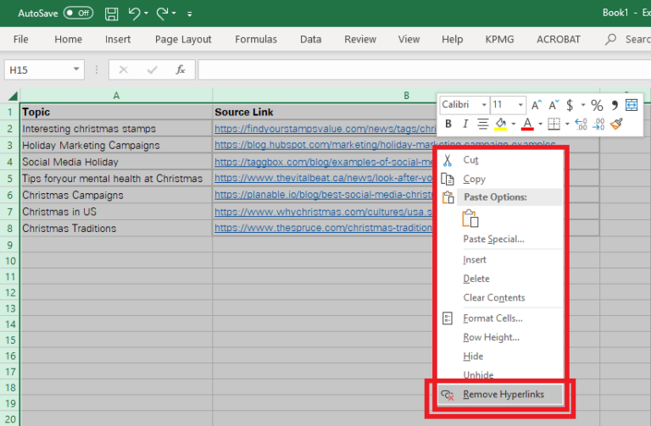Expand the Name Box dropdown arrow
Image resolution: width=651 pixels, height=426 pixels.
tap(77, 69)
